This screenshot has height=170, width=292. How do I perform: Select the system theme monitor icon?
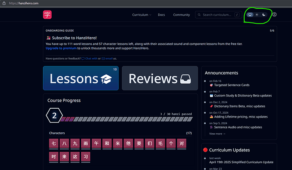pos(250,14)
